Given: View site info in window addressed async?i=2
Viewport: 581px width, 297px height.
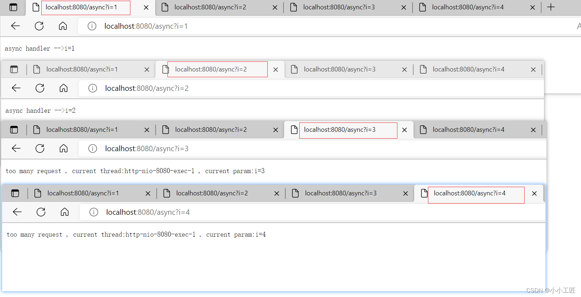Looking at the screenshot, I should pyautogui.click(x=93, y=88).
